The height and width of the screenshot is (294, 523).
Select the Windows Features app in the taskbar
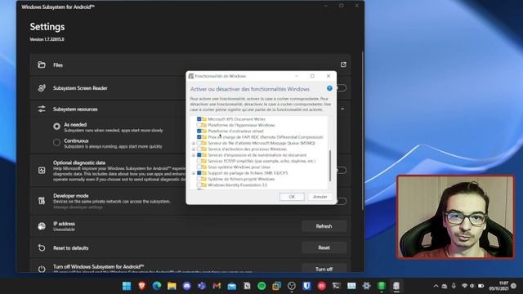tap(396, 286)
